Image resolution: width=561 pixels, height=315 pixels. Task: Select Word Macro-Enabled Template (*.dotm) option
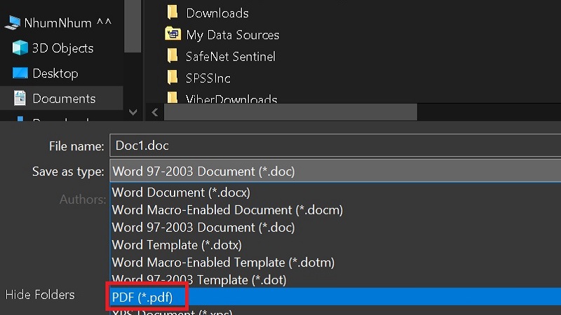click(x=336, y=262)
